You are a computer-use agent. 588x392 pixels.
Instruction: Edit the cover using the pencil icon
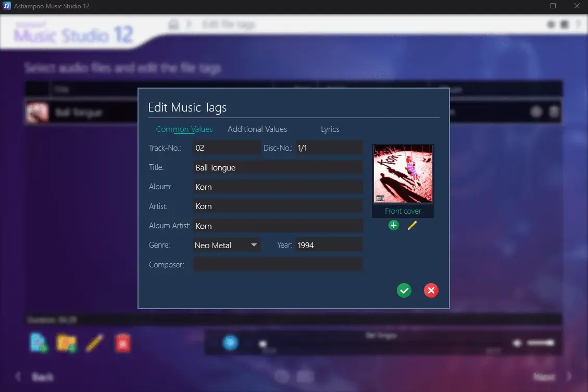point(412,225)
